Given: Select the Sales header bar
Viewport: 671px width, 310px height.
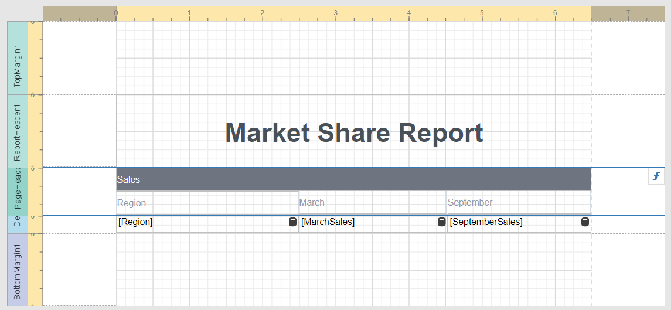Looking at the screenshot, I should click(354, 179).
